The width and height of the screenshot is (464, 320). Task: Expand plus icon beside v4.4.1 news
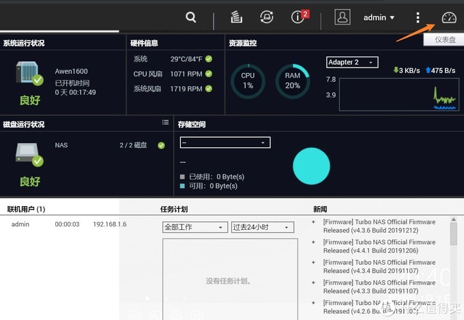313,242
